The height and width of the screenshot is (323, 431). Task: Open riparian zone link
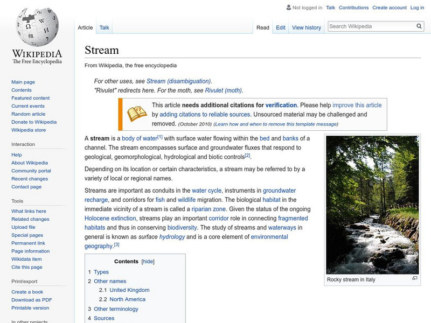[208, 209]
